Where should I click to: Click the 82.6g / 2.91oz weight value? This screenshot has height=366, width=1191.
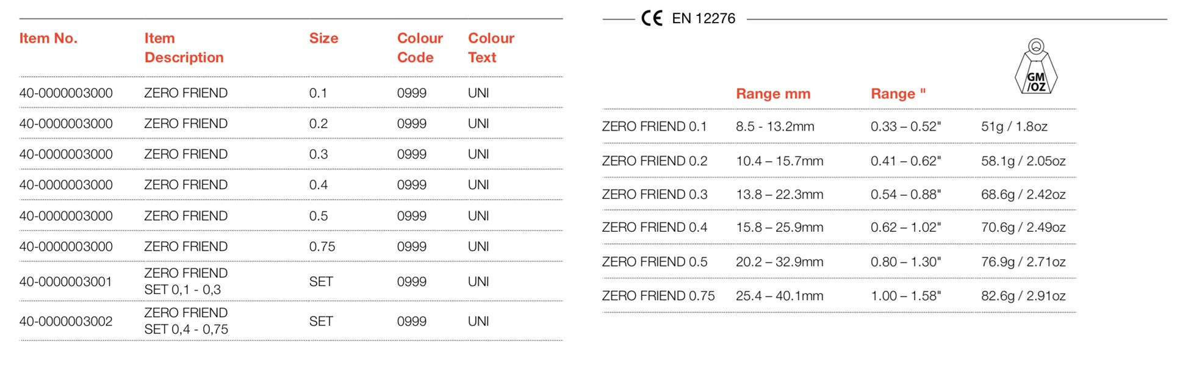pos(1023,296)
